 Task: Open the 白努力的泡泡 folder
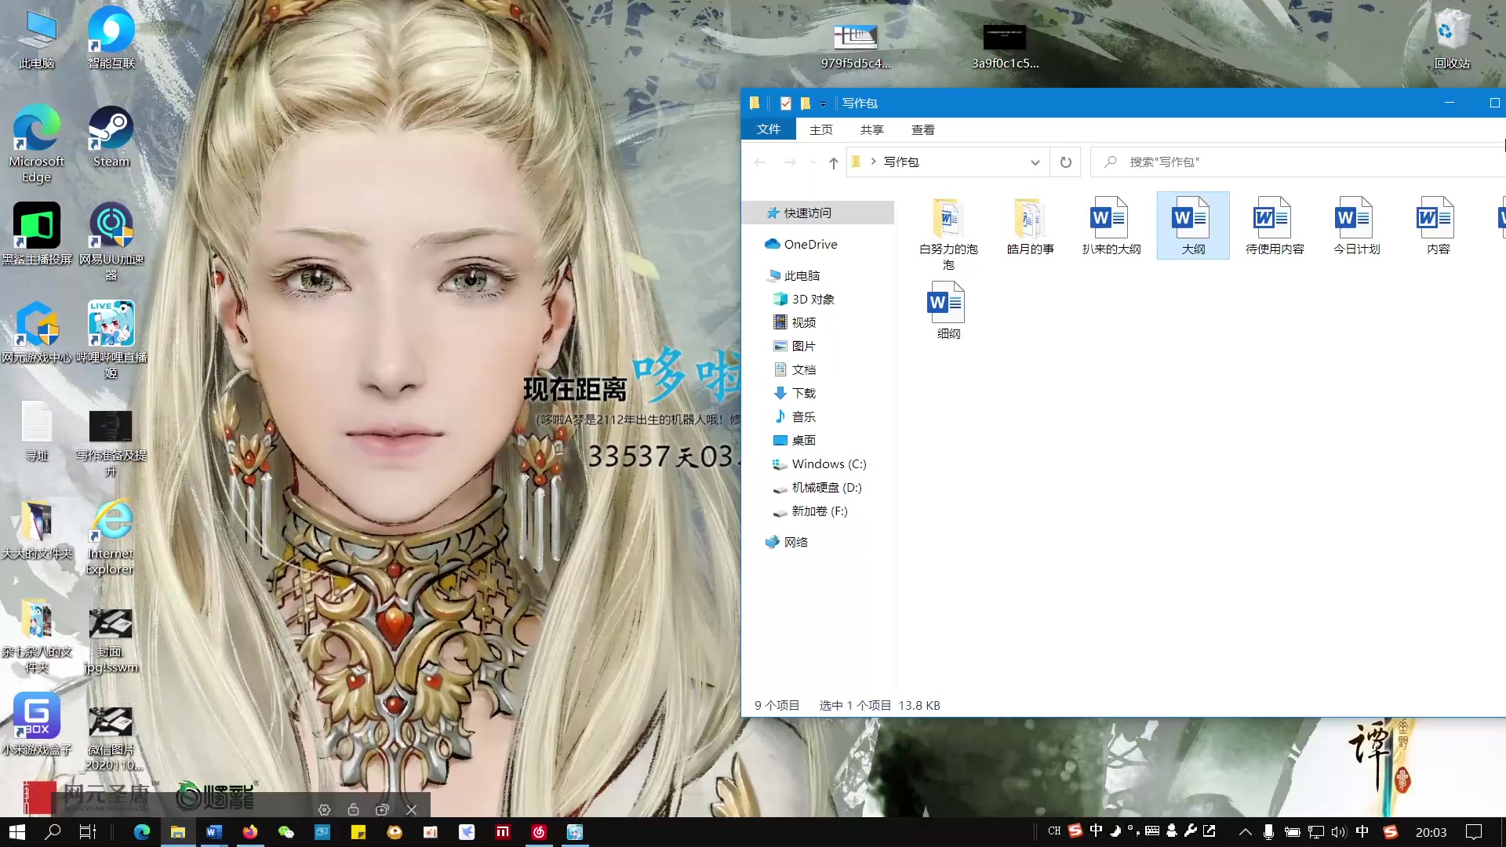[948, 233]
